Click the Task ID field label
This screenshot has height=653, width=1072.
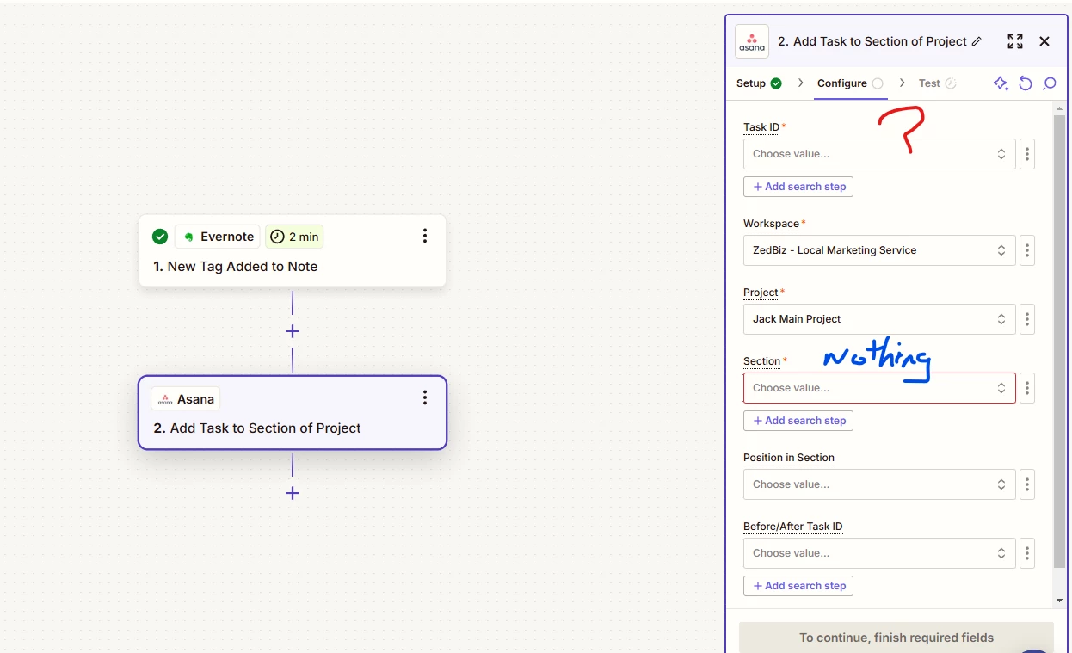[x=761, y=127]
